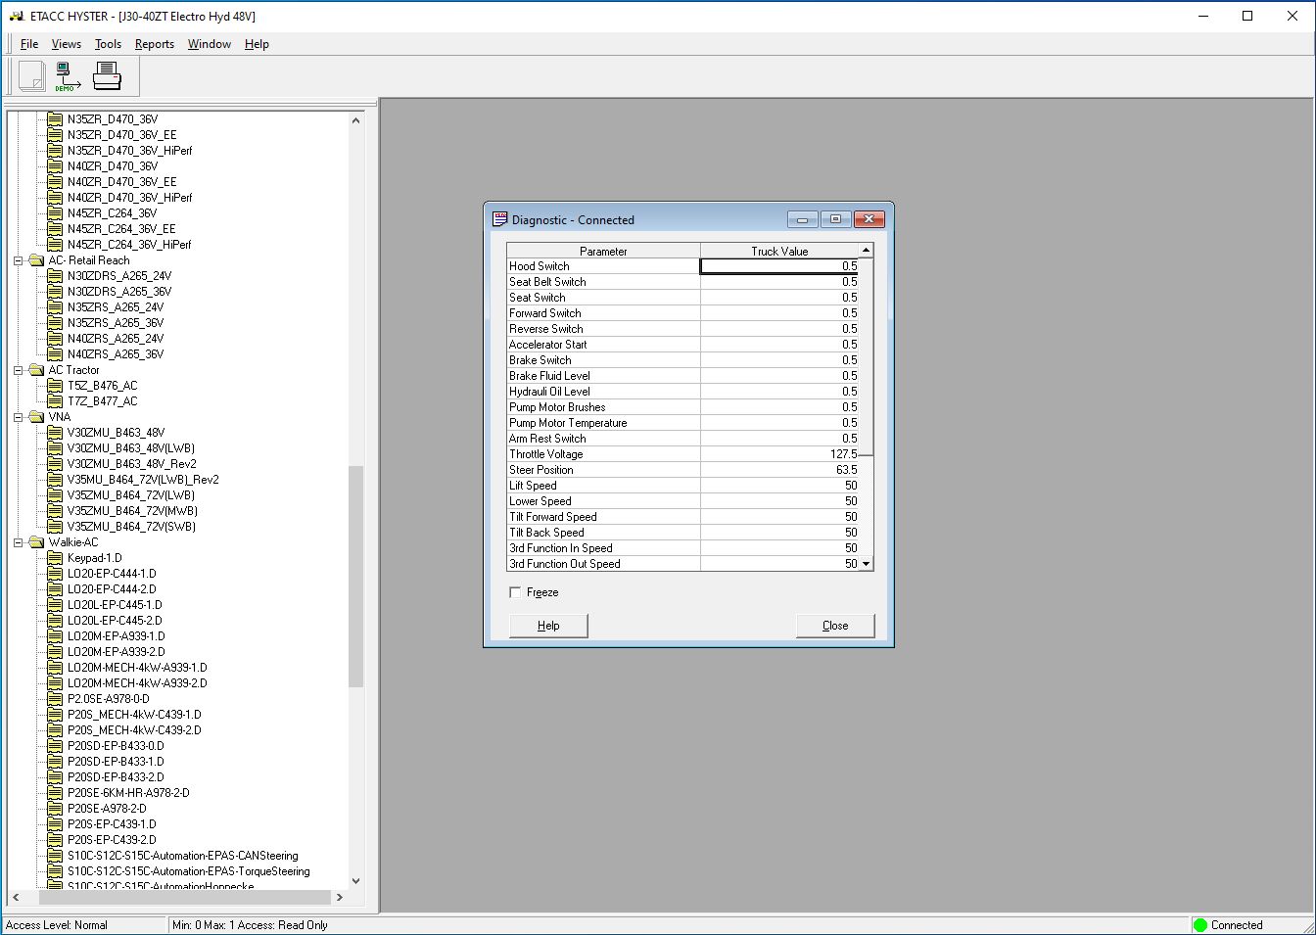Click the Steer Position value 63.5
Viewport: 1316px width, 935px height.
coord(847,470)
